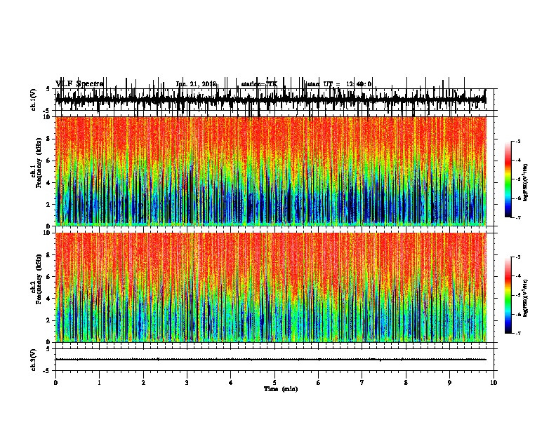
Task: Click the date label 'Jan. 21, 2018'
Action: (196, 84)
